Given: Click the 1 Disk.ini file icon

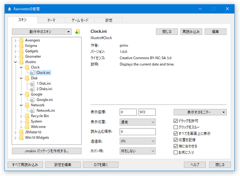Looking at the screenshot, I should (x=32, y=84).
